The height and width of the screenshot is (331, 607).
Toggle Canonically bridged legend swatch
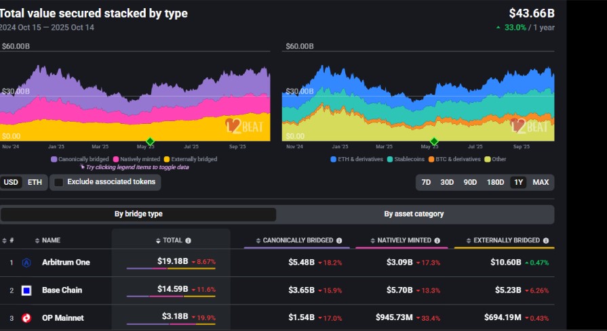[54, 159]
